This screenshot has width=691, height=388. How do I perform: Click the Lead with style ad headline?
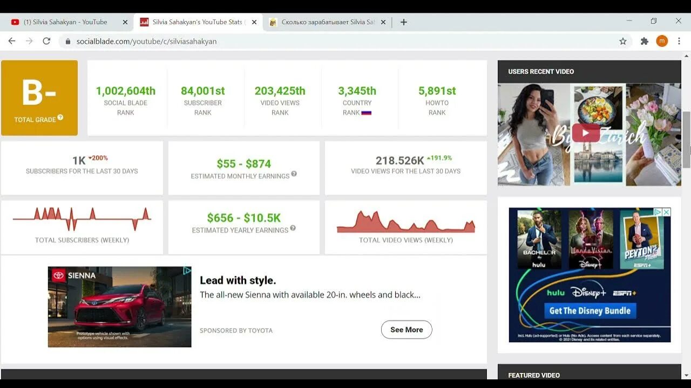coord(238,280)
